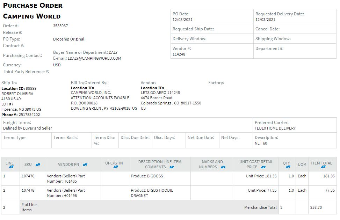Image resolution: width=340 pixels, height=220 pixels.
Task: Sort table by LINE column arrows
Action: [11, 167]
